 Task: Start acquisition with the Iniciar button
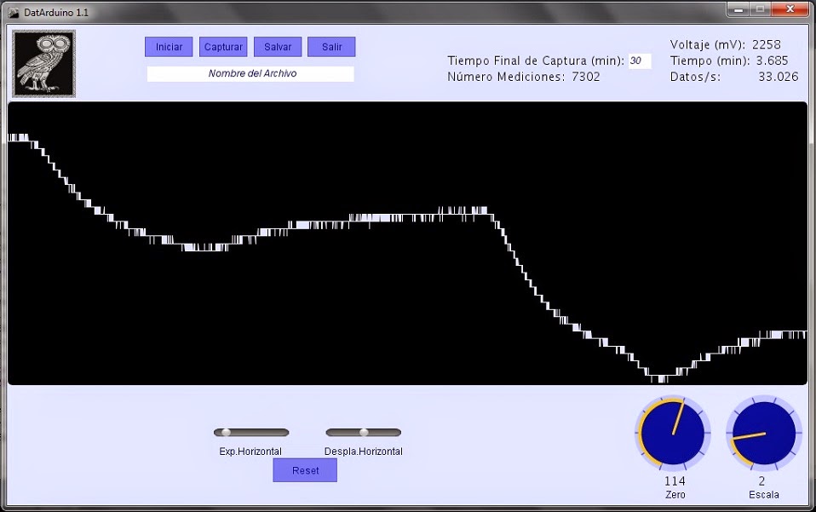coord(169,47)
